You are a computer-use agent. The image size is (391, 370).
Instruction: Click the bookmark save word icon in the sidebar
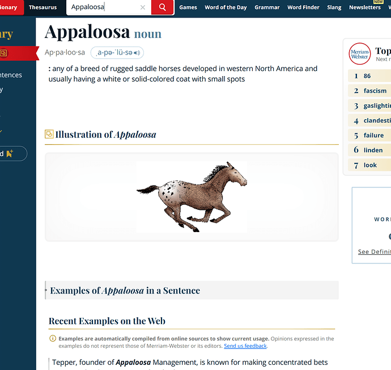pyautogui.click(x=10, y=154)
